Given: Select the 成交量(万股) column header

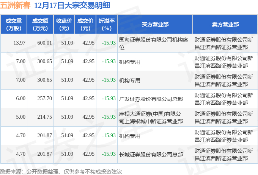Looking at the screenshot, I should point(14,25).
